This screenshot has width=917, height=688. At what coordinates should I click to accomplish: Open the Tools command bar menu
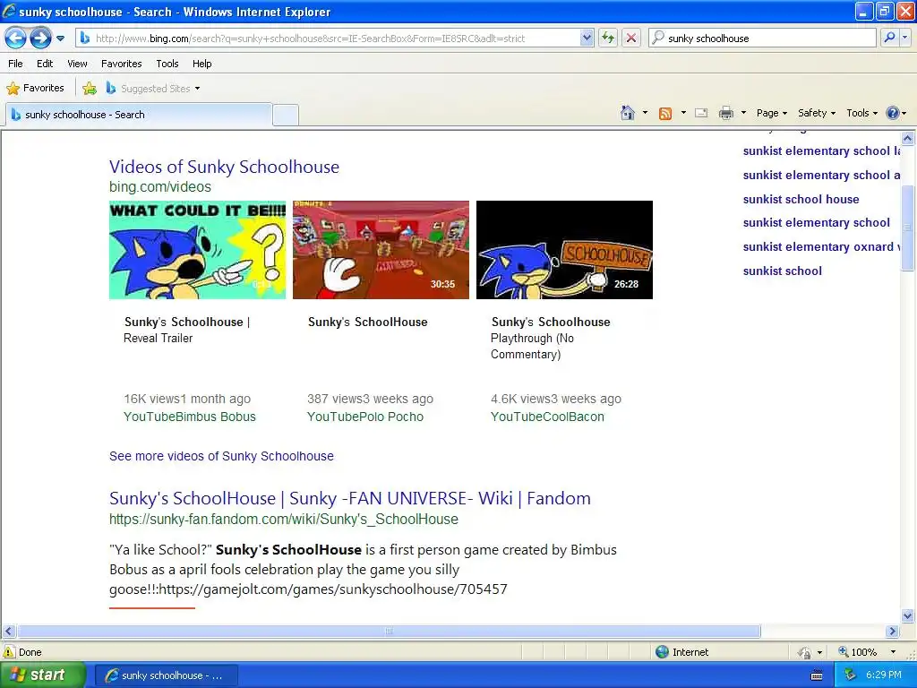861,113
